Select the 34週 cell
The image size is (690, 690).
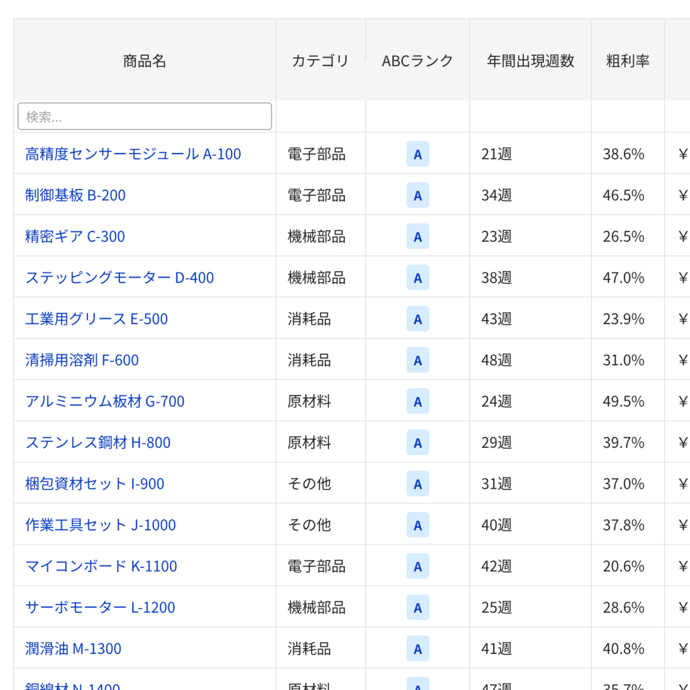point(530,195)
